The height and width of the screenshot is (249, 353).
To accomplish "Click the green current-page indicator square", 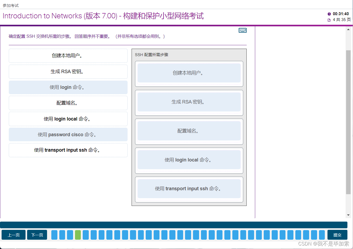I will 78,235.
